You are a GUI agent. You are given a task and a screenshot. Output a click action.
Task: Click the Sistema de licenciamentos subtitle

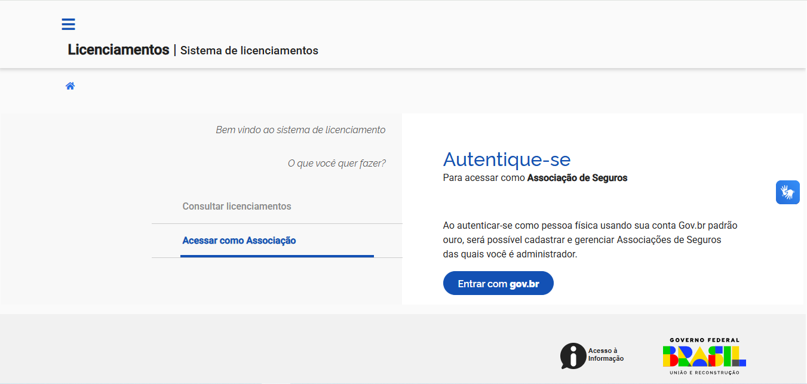coord(249,51)
